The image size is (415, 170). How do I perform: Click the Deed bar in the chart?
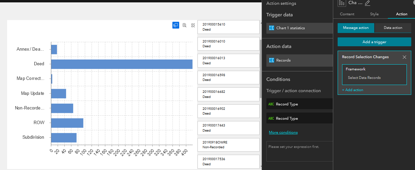[x=122, y=64]
